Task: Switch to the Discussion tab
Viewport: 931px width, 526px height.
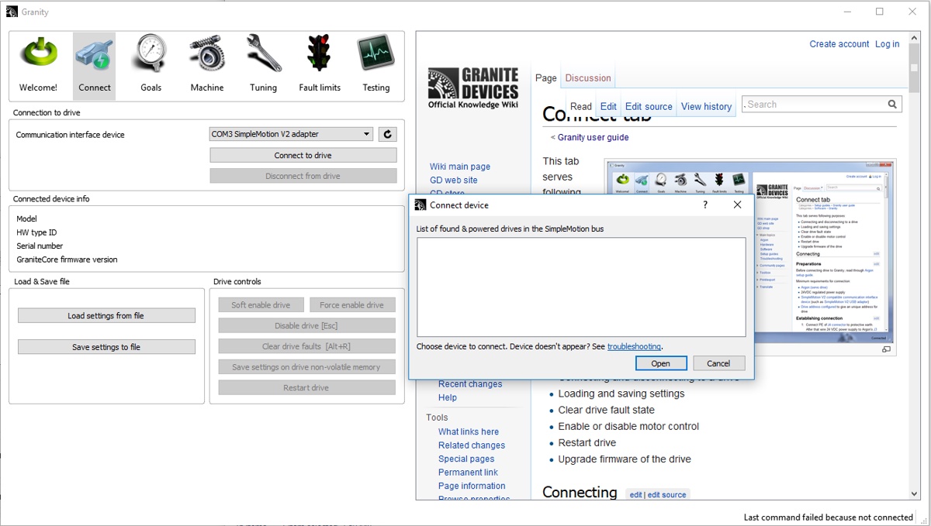Action: click(587, 77)
